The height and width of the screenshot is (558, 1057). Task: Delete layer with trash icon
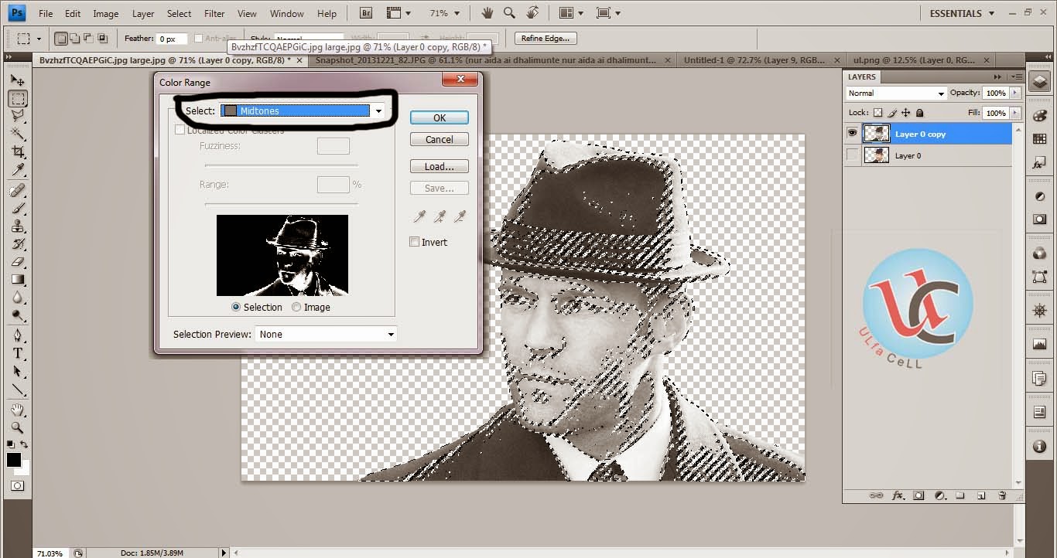tap(1002, 495)
